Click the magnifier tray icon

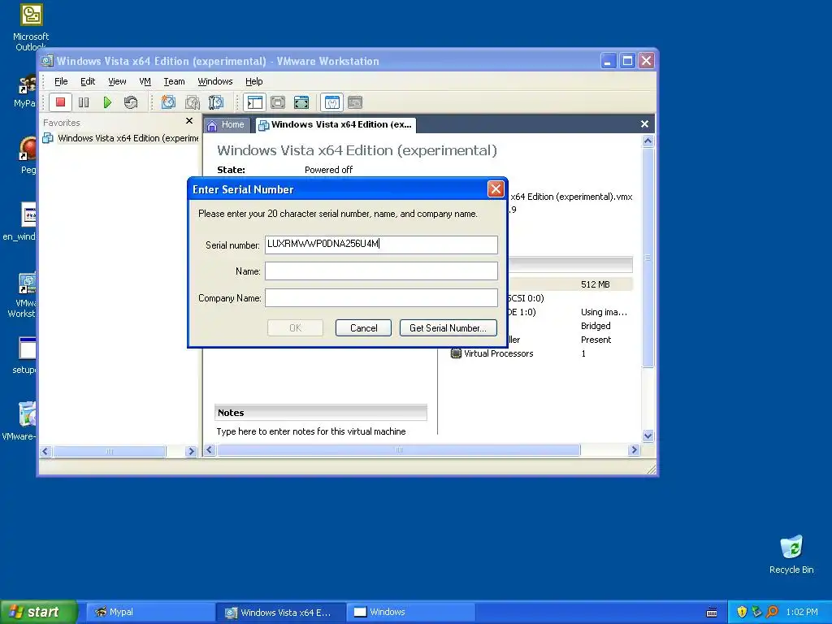pos(772,612)
